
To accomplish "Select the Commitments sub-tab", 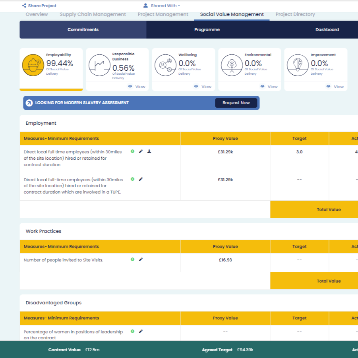I will tap(83, 29).
